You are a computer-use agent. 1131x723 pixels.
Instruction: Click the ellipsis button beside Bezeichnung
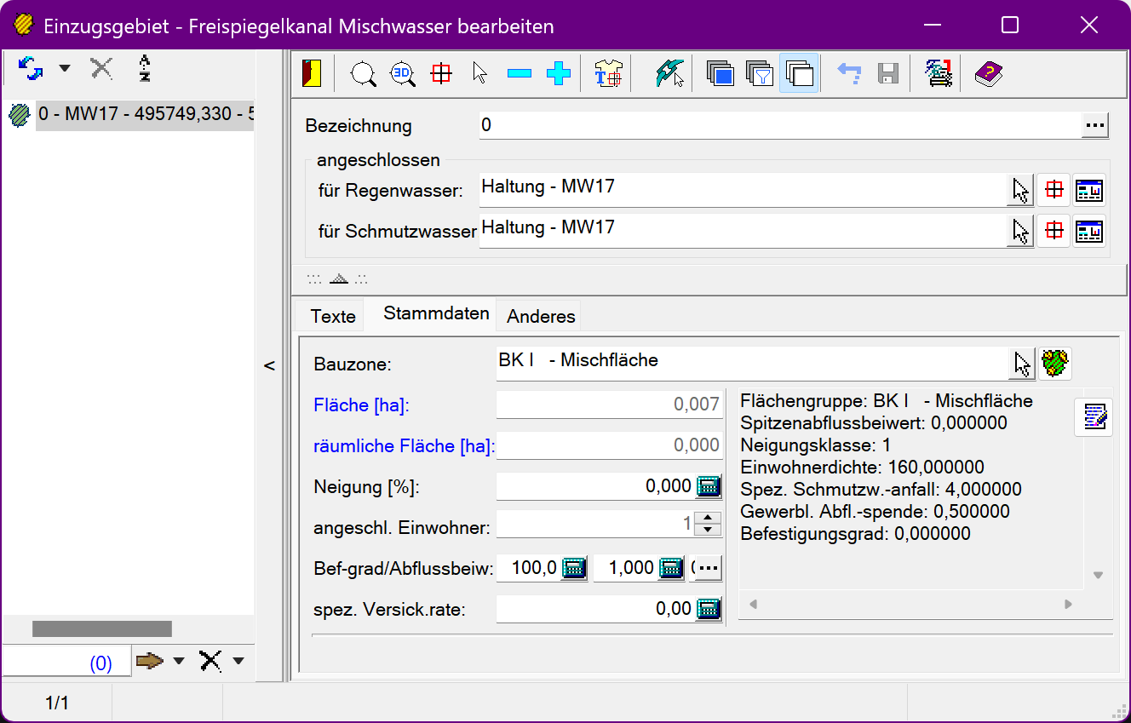tap(1094, 125)
